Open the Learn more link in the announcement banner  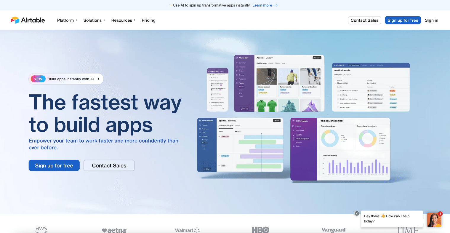click(x=265, y=5)
